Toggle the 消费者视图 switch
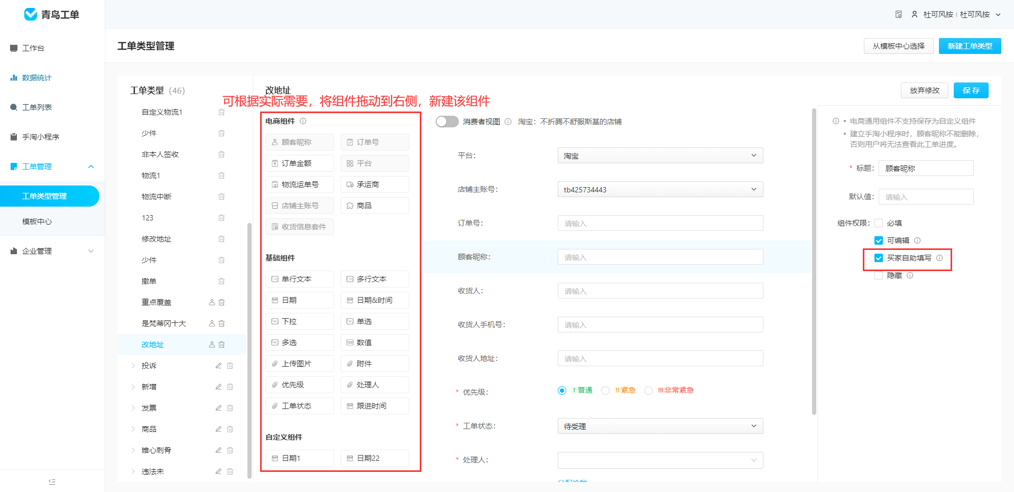This screenshot has width=1014, height=492. [447, 122]
